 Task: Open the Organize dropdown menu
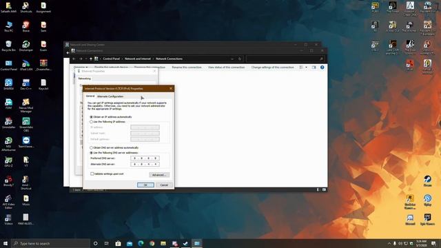[x=81, y=68]
